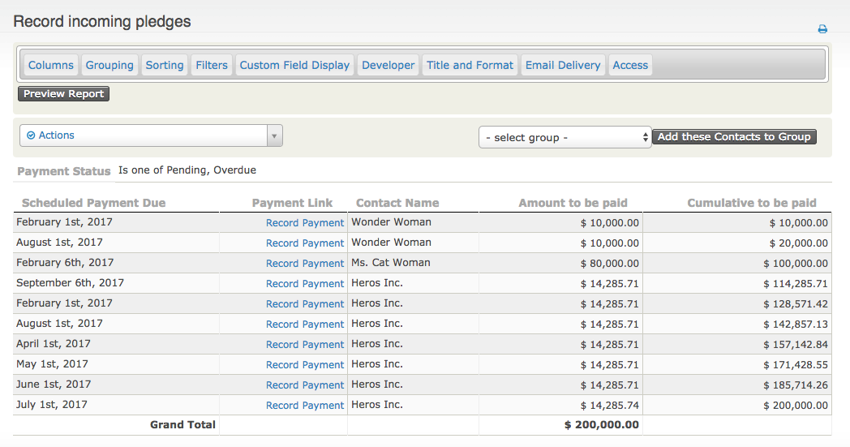The width and height of the screenshot is (850, 447).
Task: Record payment for Ms. Cat Woman
Action: pyautogui.click(x=305, y=263)
